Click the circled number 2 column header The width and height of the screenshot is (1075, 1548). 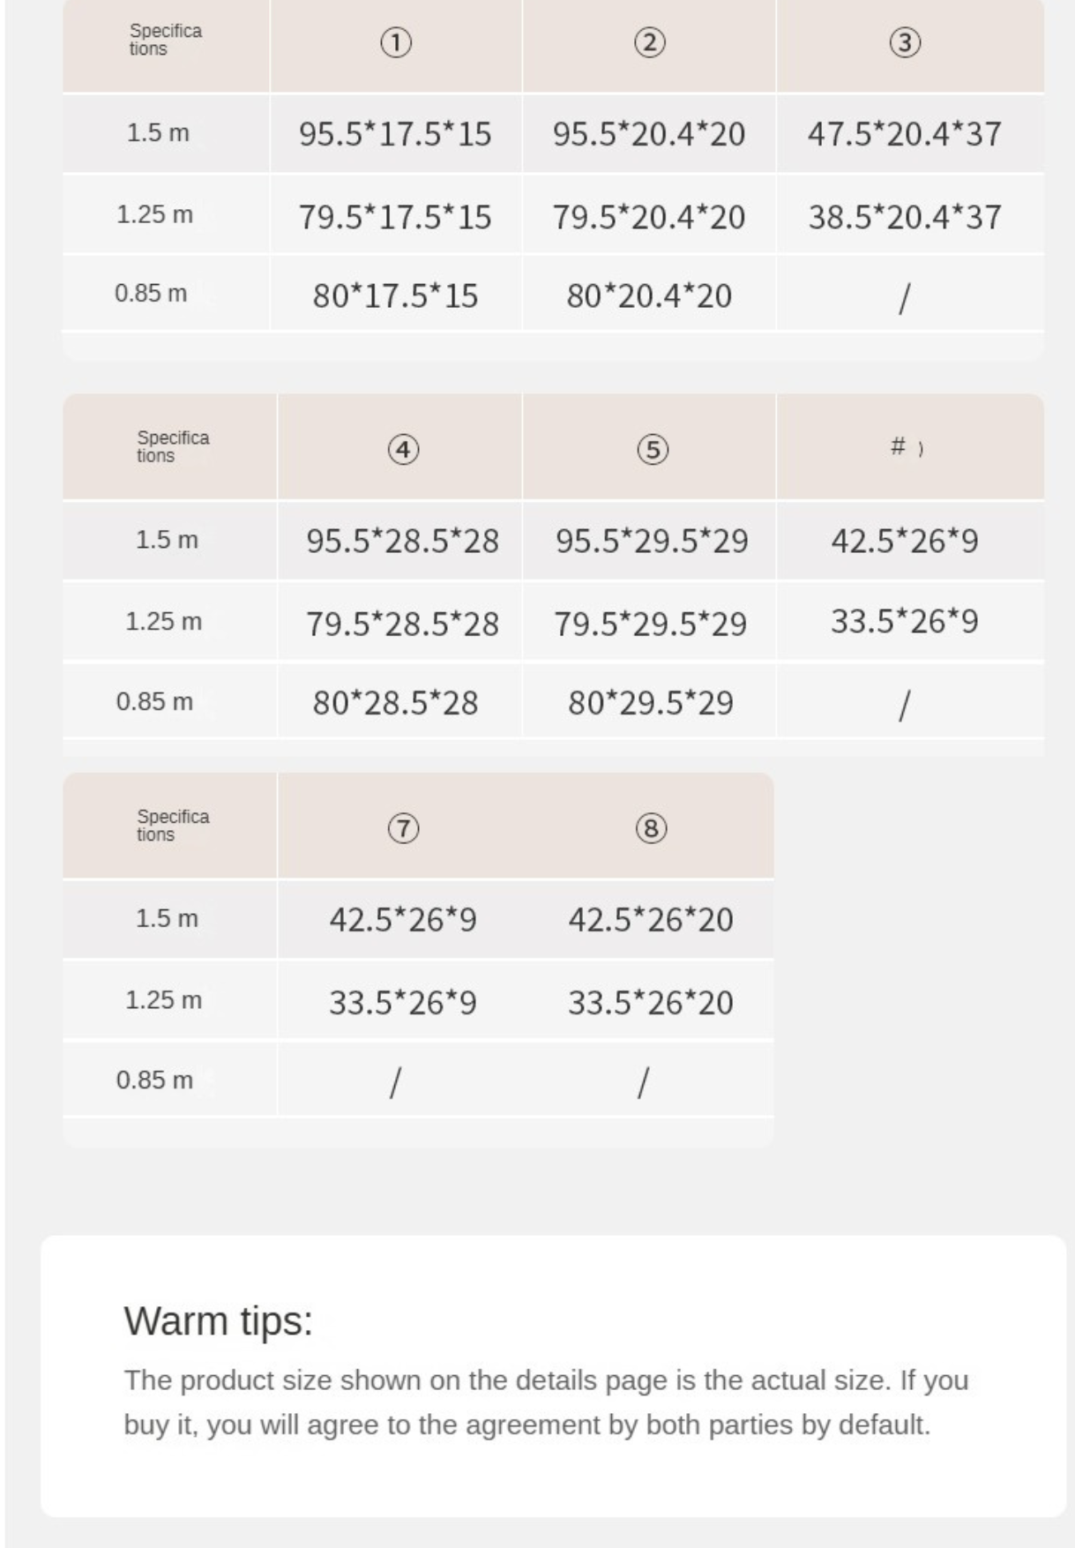click(650, 43)
